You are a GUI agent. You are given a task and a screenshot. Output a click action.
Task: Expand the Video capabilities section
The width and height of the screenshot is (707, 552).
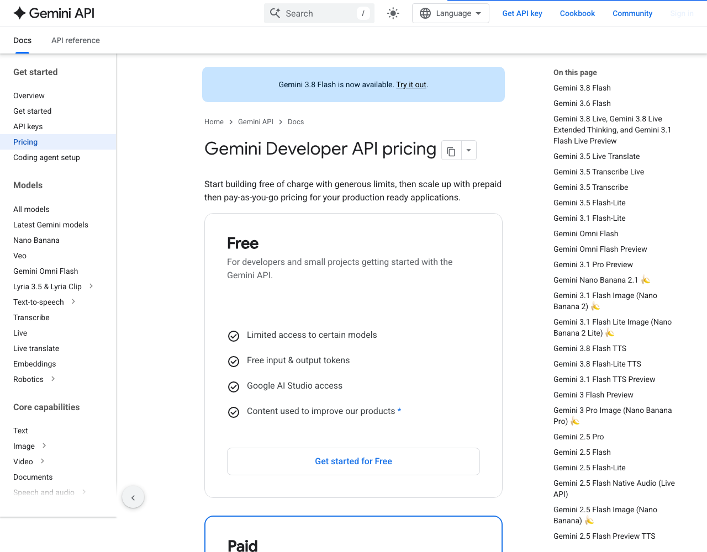43,461
